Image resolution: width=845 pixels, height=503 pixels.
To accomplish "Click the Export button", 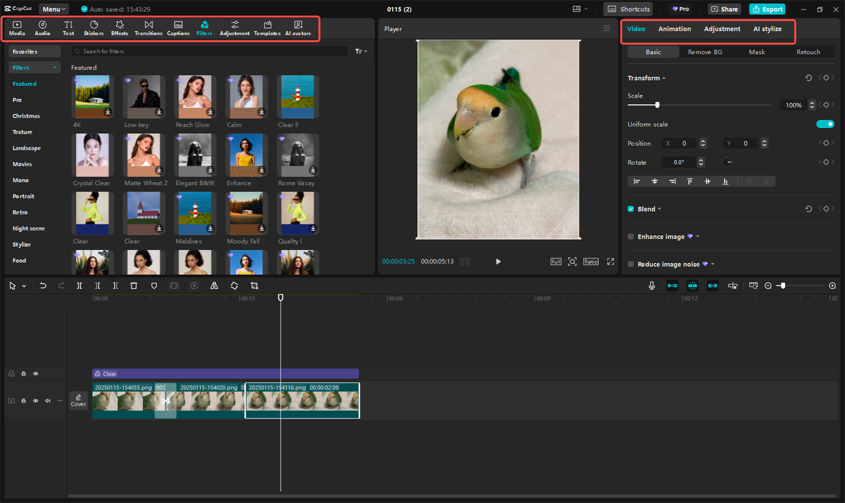I will 767,9.
